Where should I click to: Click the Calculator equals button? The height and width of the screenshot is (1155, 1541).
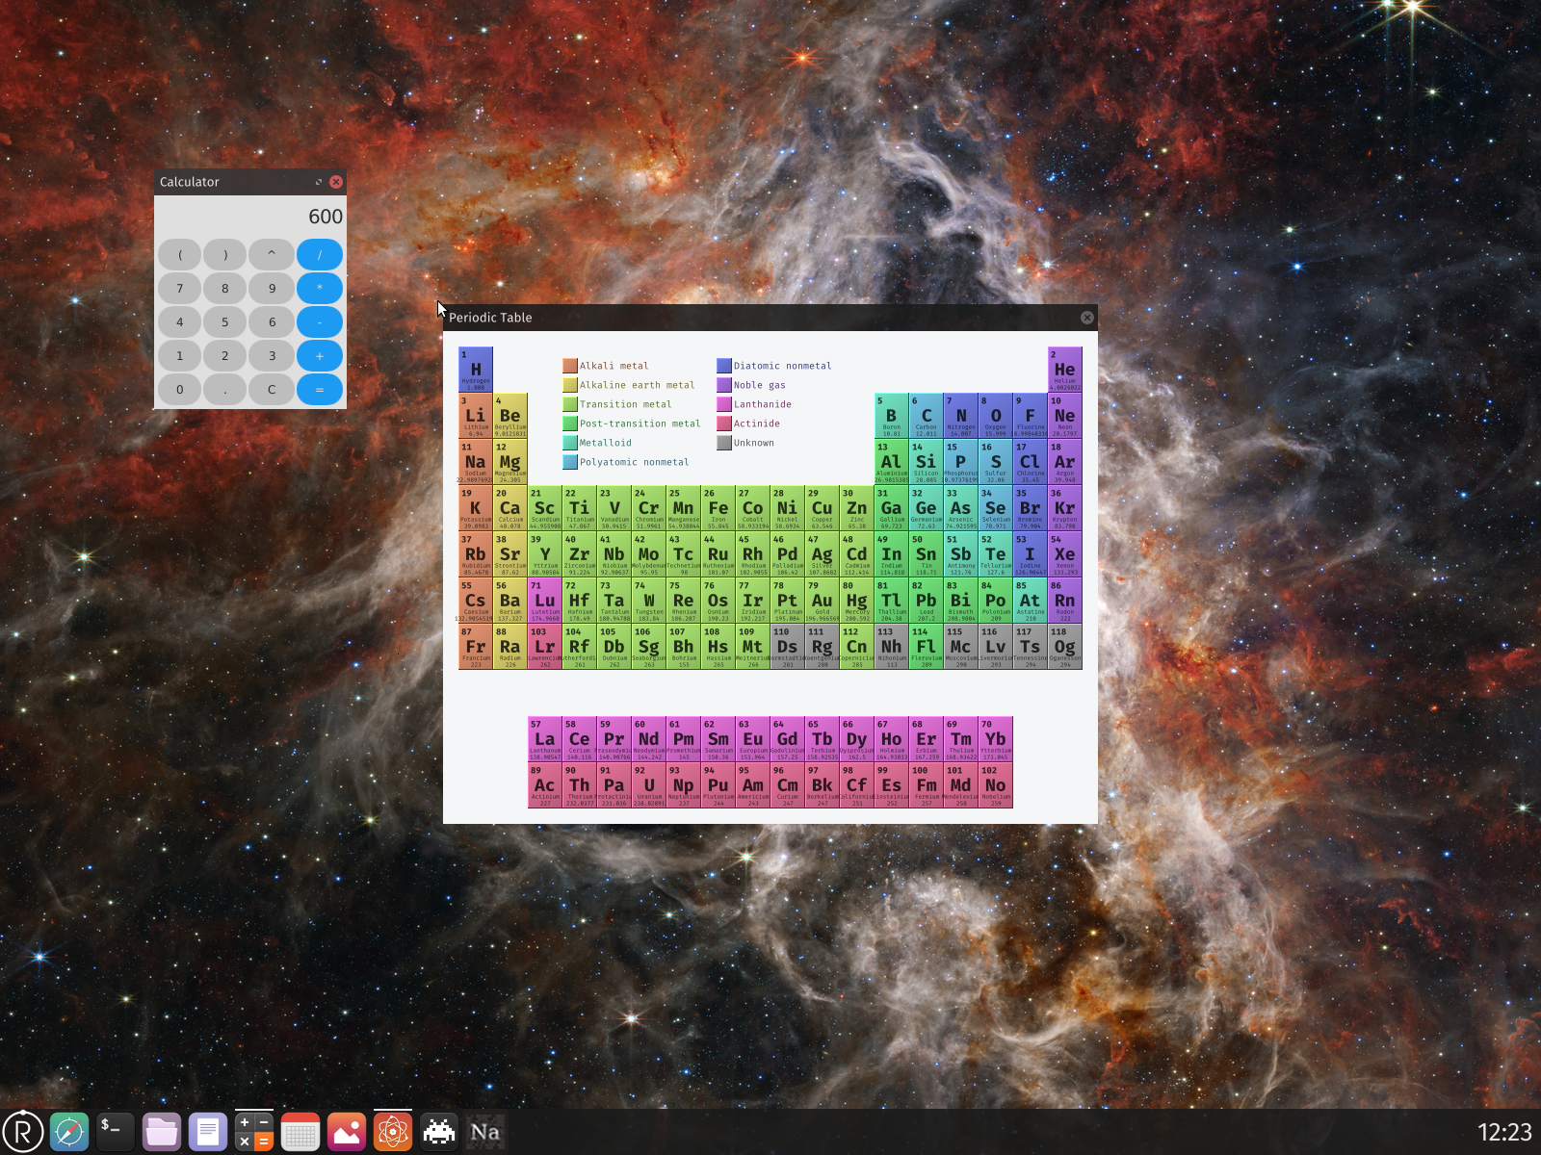coord(320,389)
